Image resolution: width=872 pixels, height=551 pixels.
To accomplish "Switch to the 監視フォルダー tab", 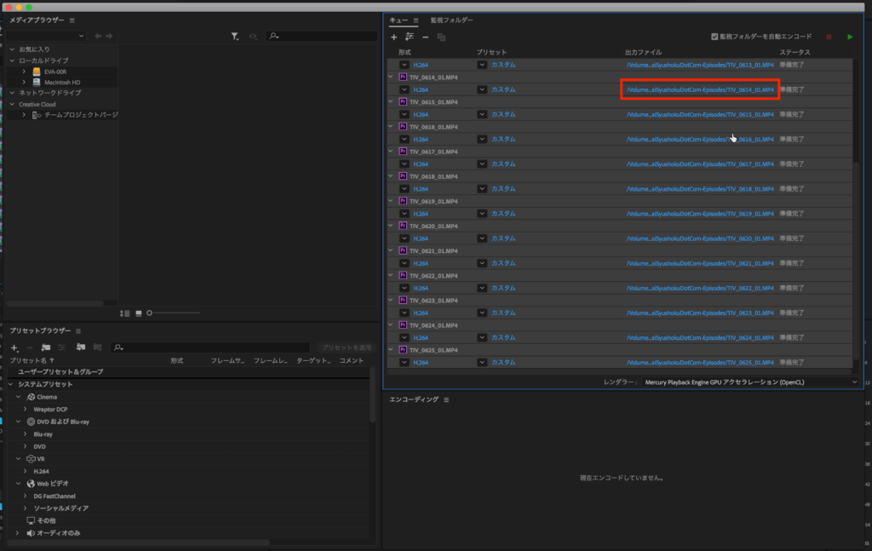I will tap(451, 20).
